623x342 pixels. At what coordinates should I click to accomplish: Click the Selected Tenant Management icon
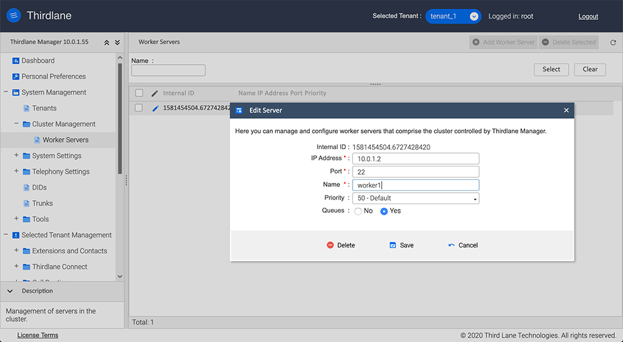coord(16,235)
